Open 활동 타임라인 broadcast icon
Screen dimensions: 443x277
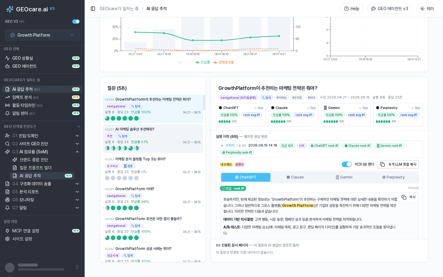pyautogui.click(x=7, y=105)
